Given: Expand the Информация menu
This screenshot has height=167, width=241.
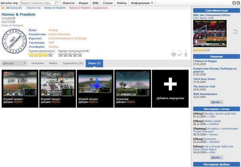Looking at the screenshot, I should point(142,3).
